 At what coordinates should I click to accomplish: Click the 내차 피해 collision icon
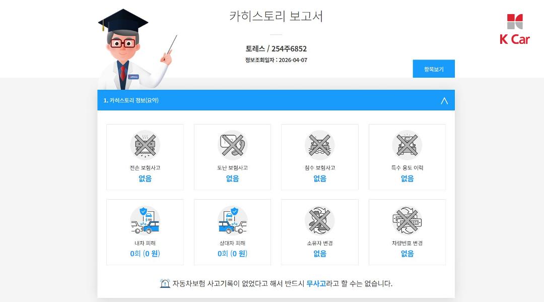click(145, 220)
